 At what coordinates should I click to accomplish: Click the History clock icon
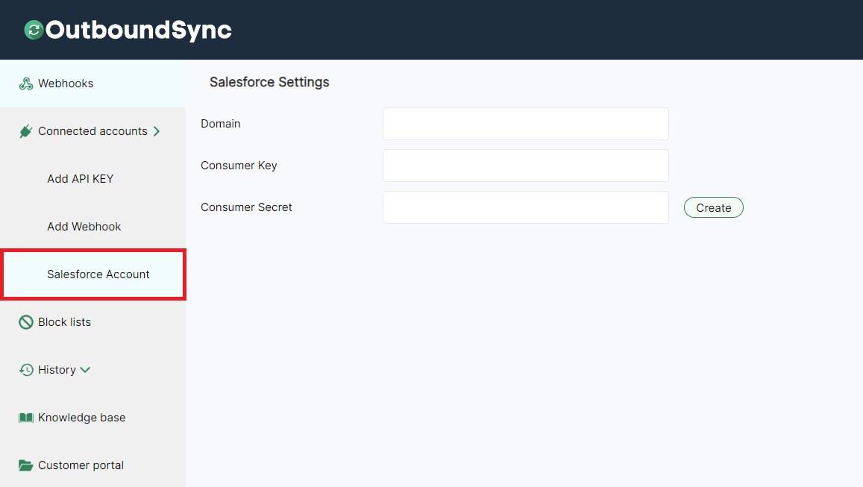click(x=26, y=370)
